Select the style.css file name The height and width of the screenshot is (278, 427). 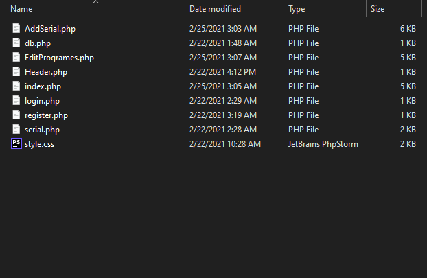[39, 144]
